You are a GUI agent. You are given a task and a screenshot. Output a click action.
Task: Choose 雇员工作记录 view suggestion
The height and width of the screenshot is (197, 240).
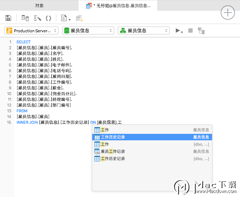152,151
